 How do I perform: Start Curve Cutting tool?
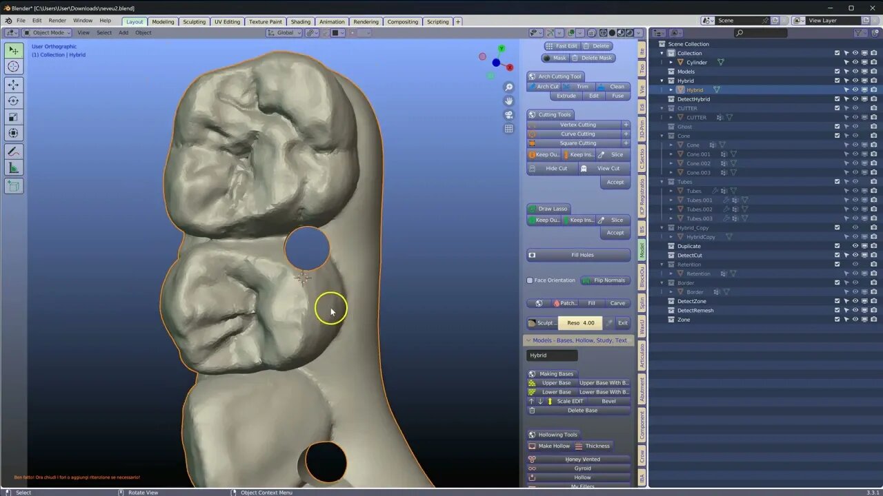[x=574, y=134]
